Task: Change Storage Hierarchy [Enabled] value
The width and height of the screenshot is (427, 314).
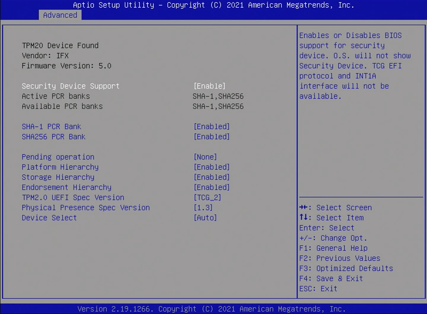Action: pyautogui.click(x=211, y=177)
